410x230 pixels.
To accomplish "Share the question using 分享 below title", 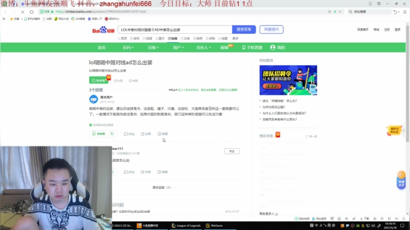I will click(118, 81).
